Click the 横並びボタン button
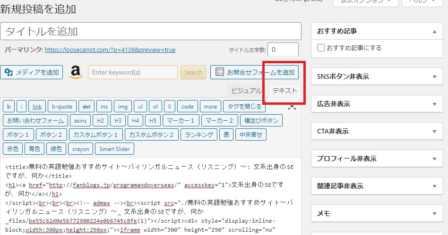Screen dimensions: 448x235 click(x=261, y=120)
